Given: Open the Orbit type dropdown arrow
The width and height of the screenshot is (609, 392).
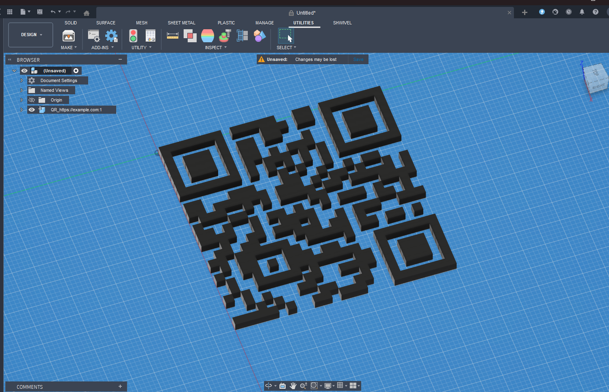Looking at the screenshot, I should pos(275,386).
